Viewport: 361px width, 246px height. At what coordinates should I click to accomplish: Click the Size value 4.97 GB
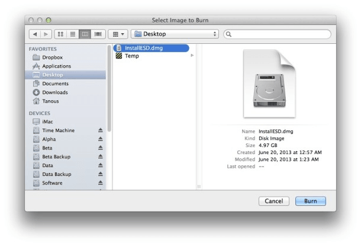tap(267, 145)
